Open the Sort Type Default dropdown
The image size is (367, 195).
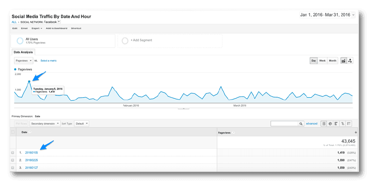81,124
